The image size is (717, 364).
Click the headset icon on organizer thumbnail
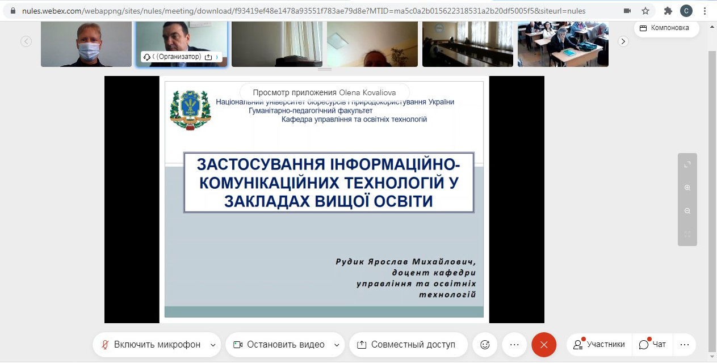tap(147, 57)
